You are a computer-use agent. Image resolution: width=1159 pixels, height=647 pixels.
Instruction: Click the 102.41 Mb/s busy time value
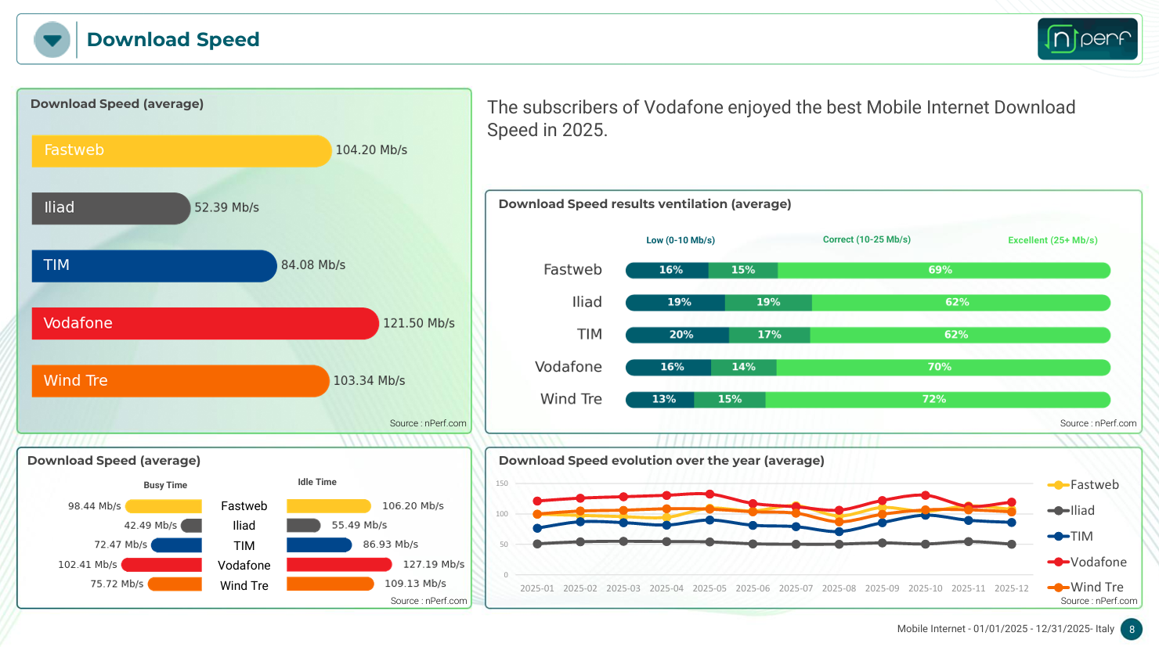coord(88,565)
